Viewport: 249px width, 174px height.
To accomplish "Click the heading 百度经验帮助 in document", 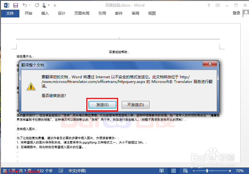I will 118,52.
